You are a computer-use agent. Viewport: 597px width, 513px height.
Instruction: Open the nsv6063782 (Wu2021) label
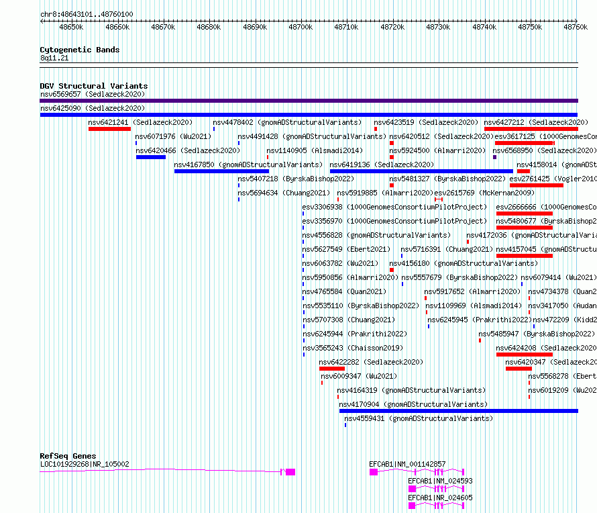pos(340,263)
